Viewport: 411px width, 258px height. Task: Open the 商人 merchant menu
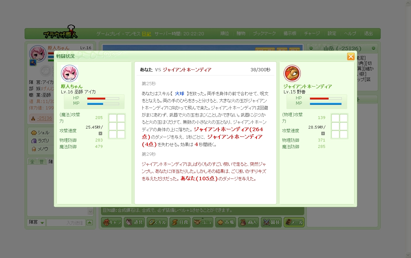coord(248,222)
